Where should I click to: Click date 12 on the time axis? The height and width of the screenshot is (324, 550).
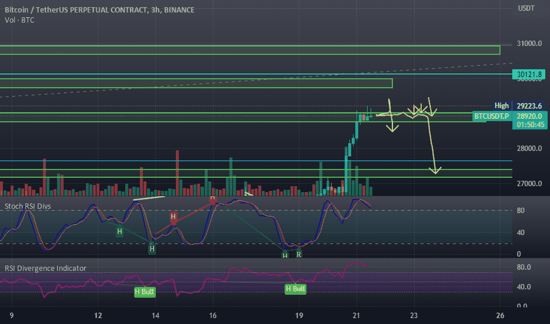[98, 315]
